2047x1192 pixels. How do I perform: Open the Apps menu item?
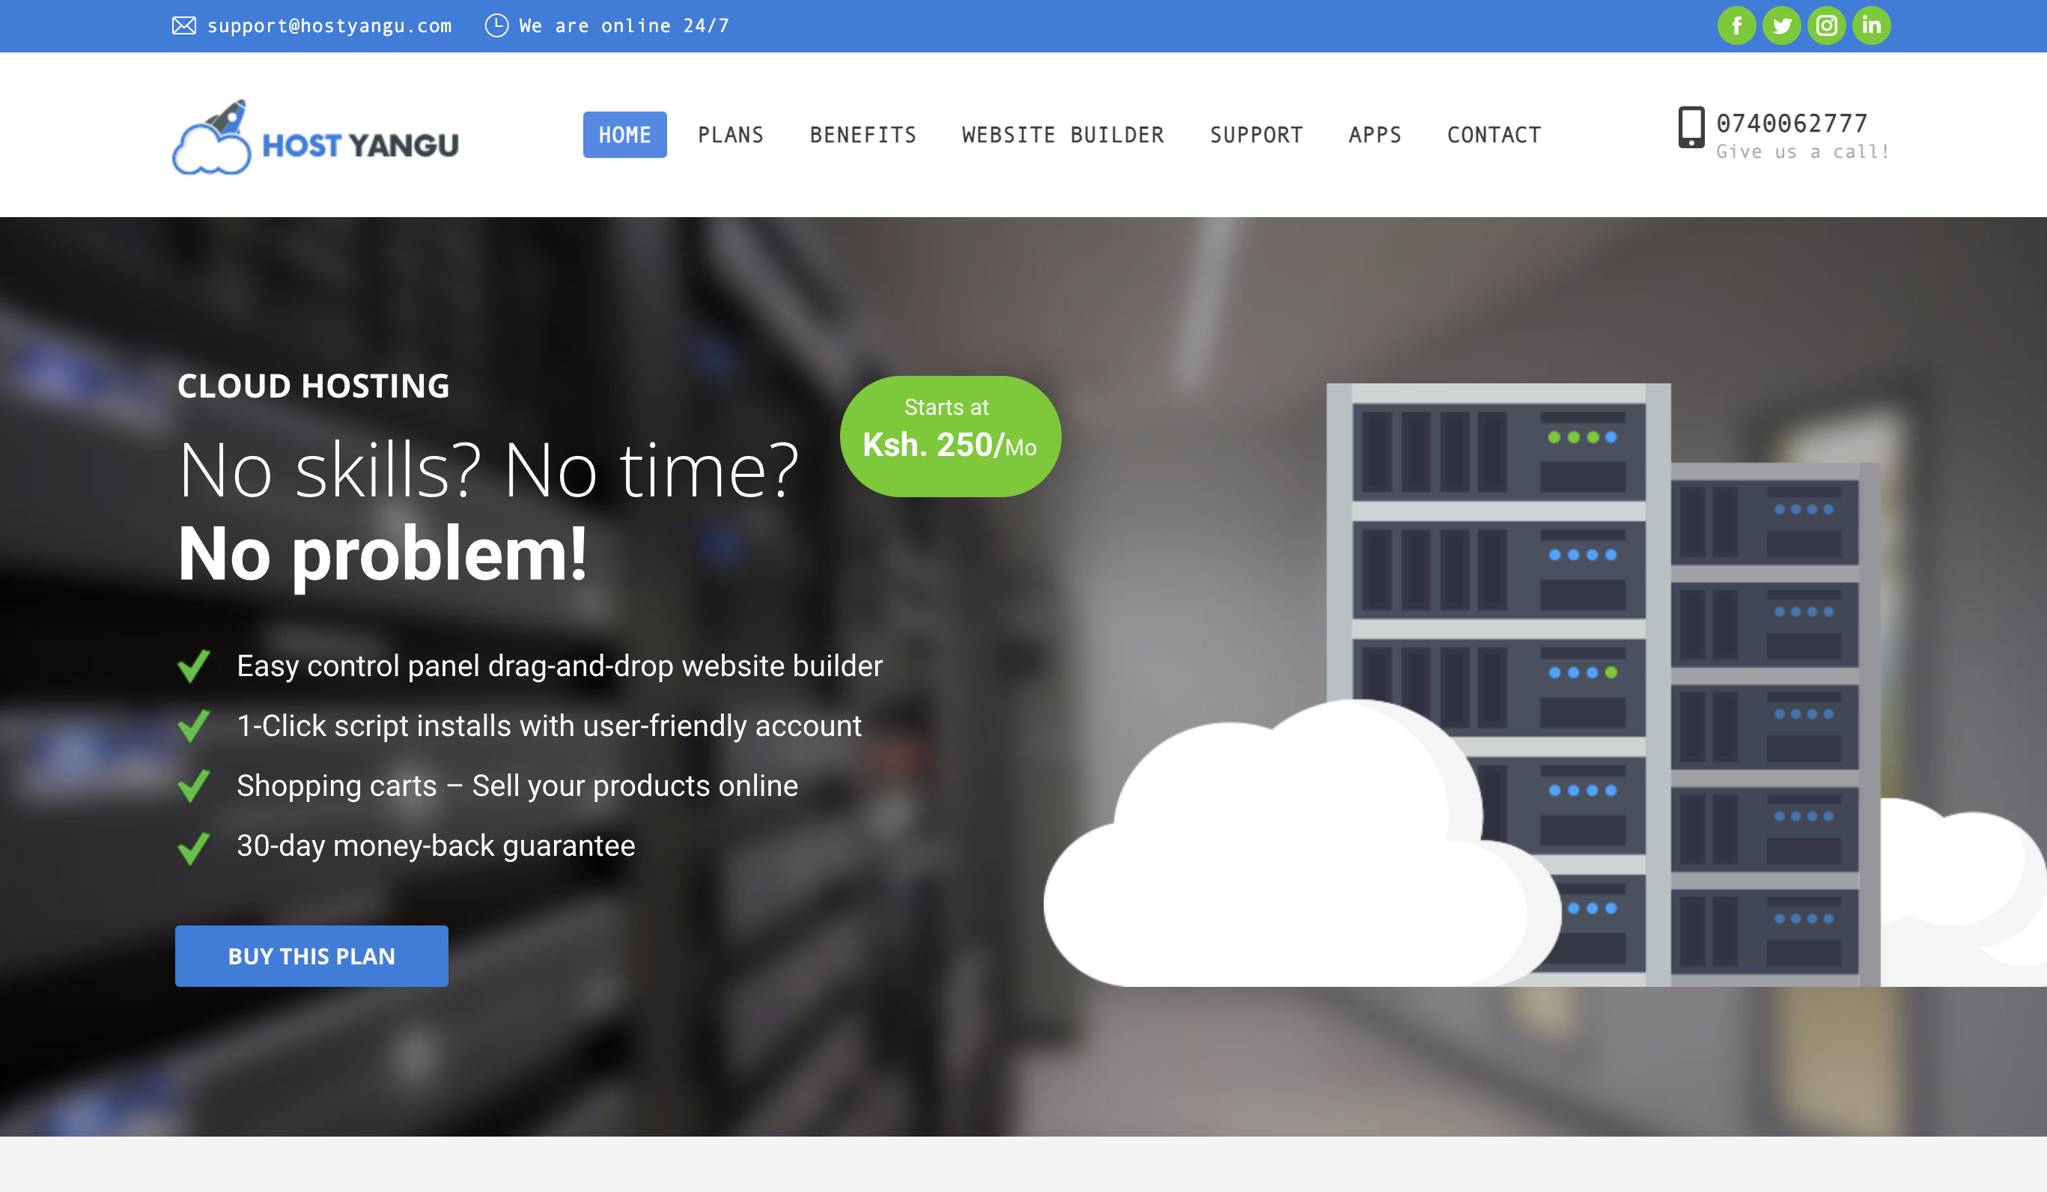coord(1375,135)
